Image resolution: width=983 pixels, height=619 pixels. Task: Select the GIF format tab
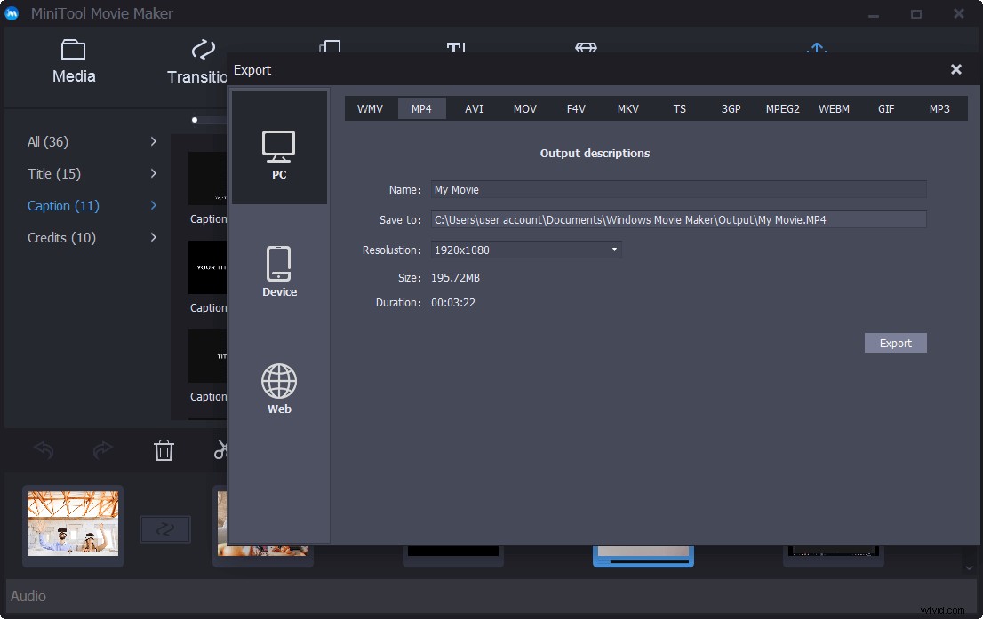(x=886, y=108)
